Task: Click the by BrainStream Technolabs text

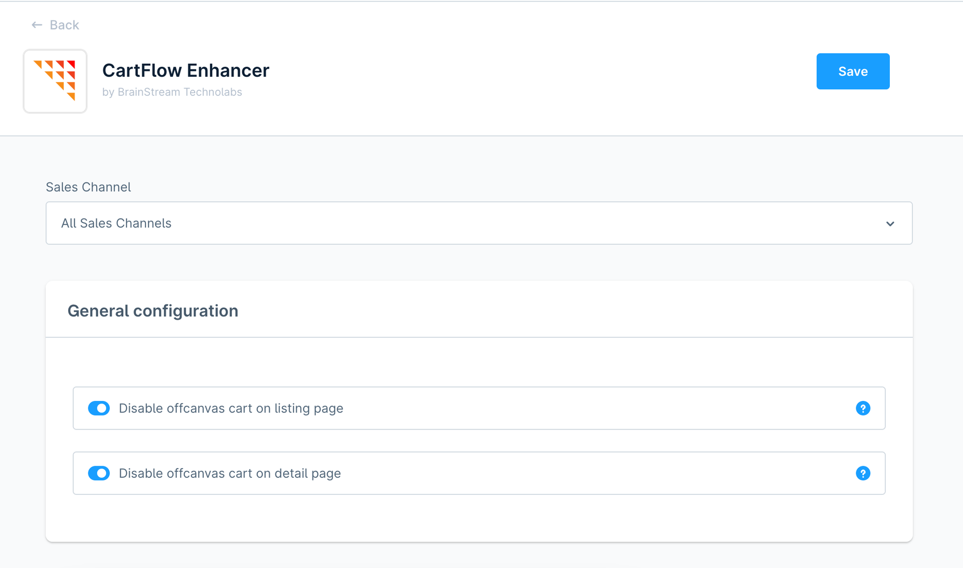Action: (x=172, y=92)
